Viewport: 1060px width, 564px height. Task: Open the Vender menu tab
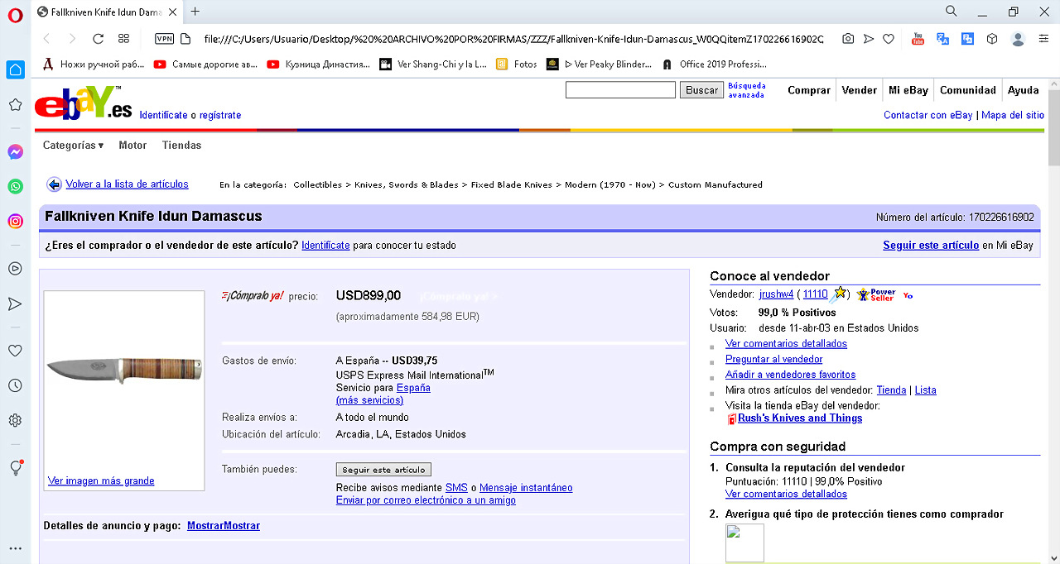point(860,90)
